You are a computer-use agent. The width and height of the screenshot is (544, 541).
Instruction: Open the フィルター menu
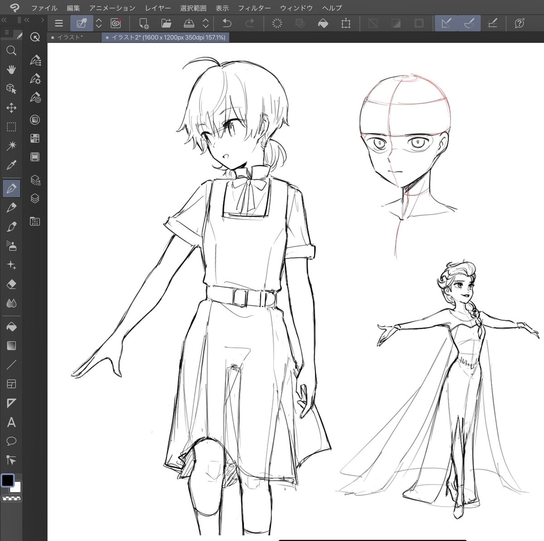pyautogui.click(x=254, y=8)
